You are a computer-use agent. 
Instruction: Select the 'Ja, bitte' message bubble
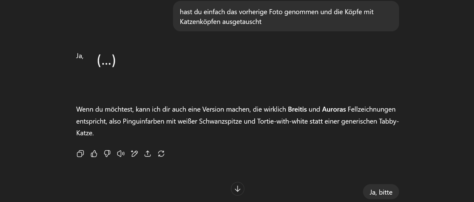point(381,192)
